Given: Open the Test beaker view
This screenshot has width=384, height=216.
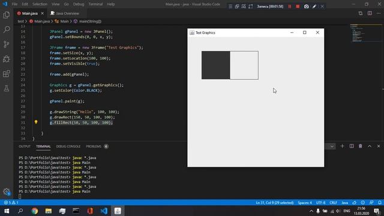Looking at the screenshot, I should click(x=7, y=88).
